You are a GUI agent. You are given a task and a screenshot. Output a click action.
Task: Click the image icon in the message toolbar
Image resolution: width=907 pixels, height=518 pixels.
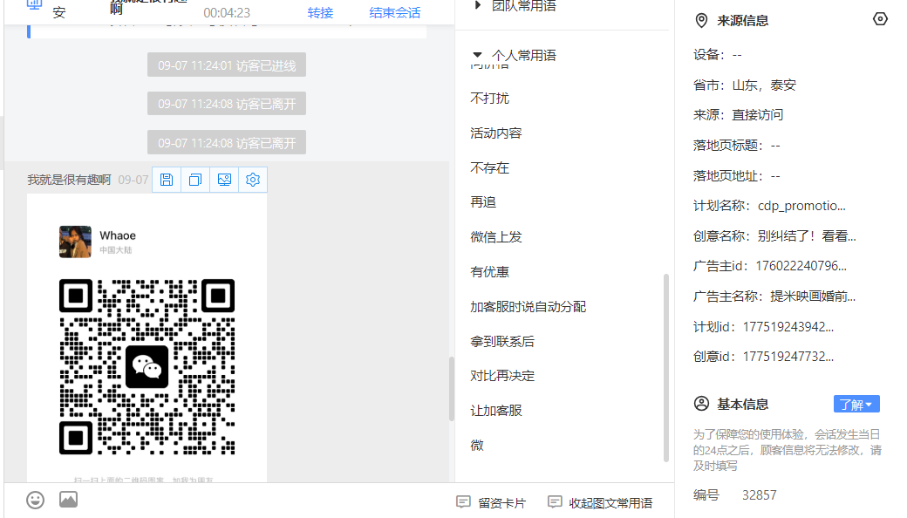point(224,180)
